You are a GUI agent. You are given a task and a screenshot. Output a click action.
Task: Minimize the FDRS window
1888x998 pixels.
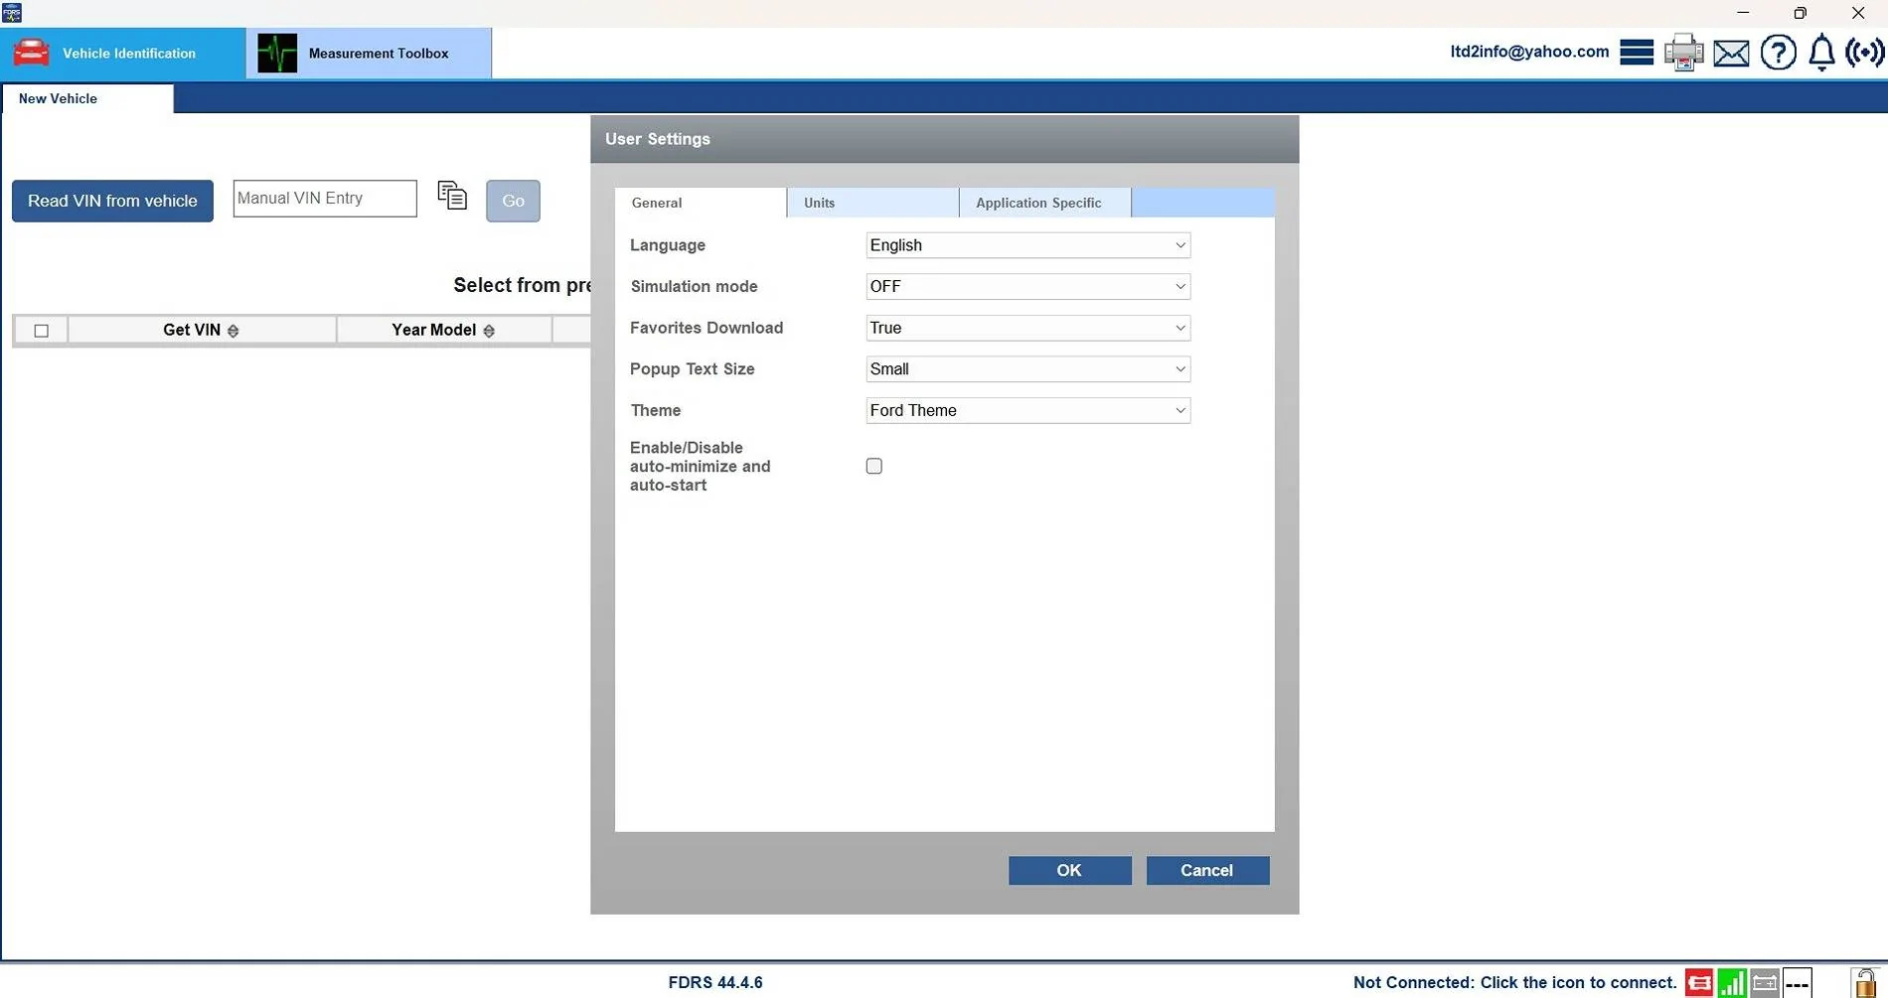[1743, 13]
